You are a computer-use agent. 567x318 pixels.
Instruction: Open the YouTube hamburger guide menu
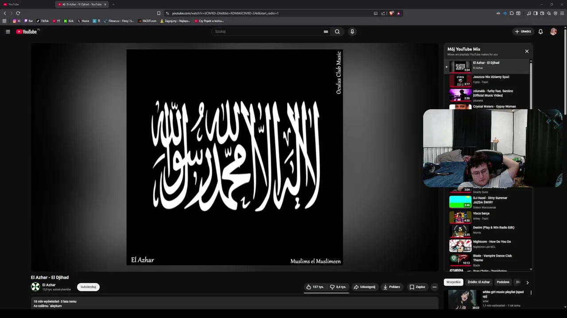pos(8,31)
